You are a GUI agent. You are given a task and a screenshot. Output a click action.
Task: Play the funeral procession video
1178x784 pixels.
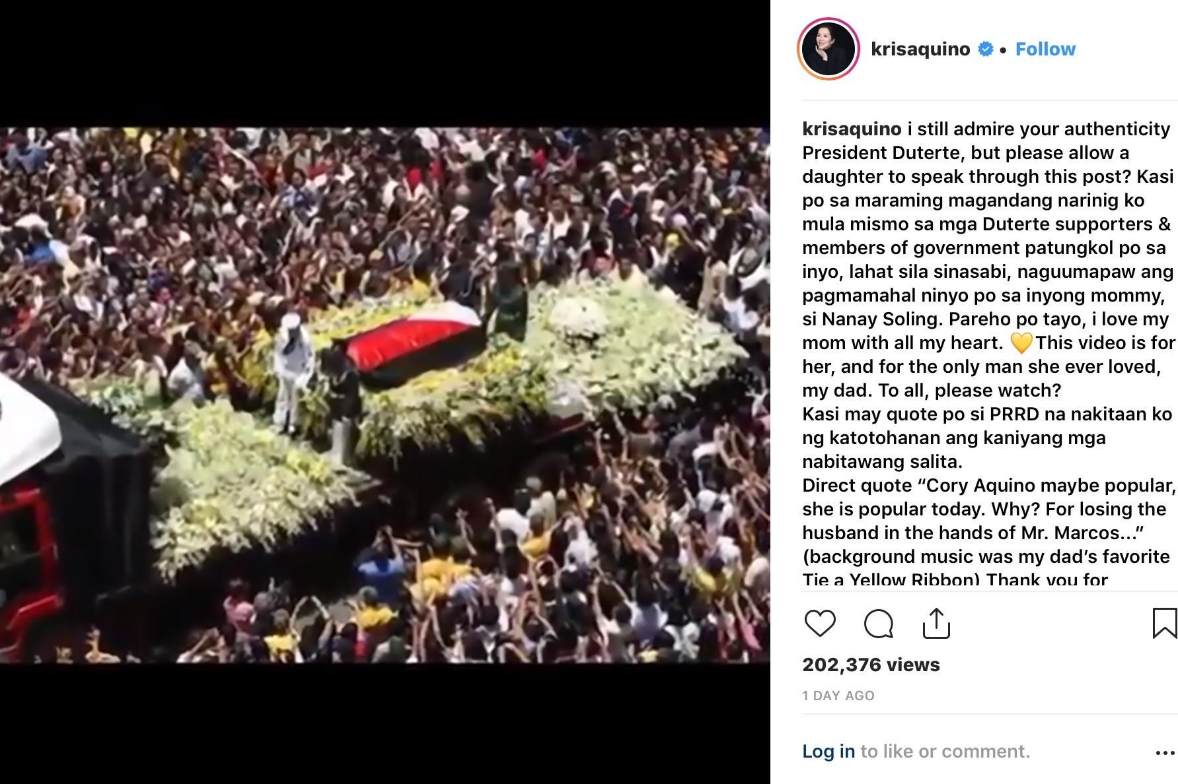385,395
